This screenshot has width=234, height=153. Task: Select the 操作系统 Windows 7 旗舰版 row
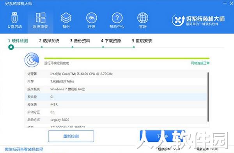[x=116, y=89]
